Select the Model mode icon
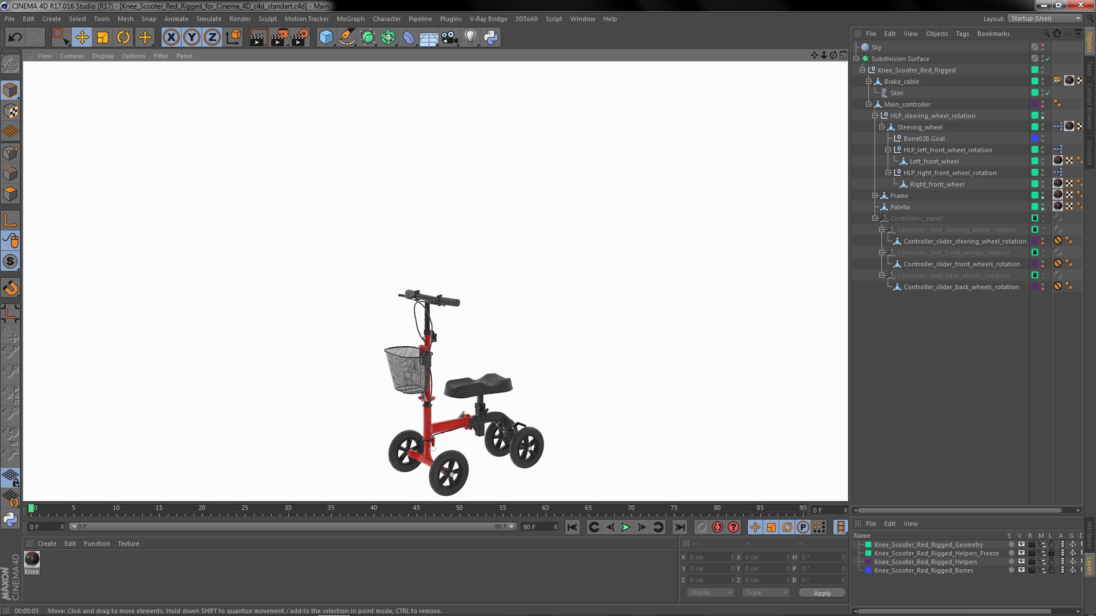 pyautogui.click(x=10, y=90)
